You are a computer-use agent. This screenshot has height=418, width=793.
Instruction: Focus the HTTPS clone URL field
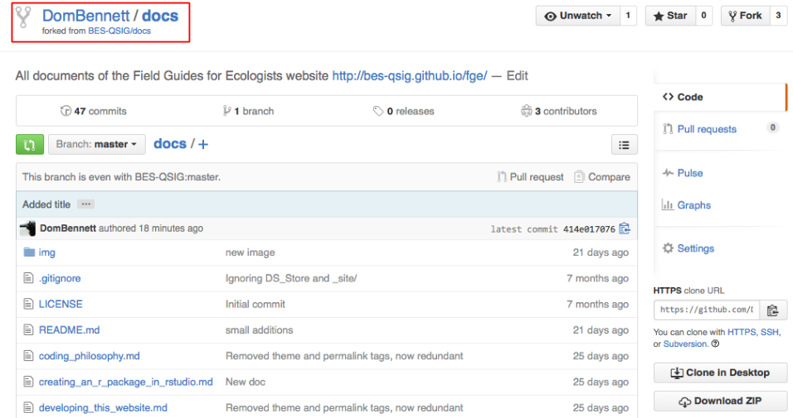707,310
